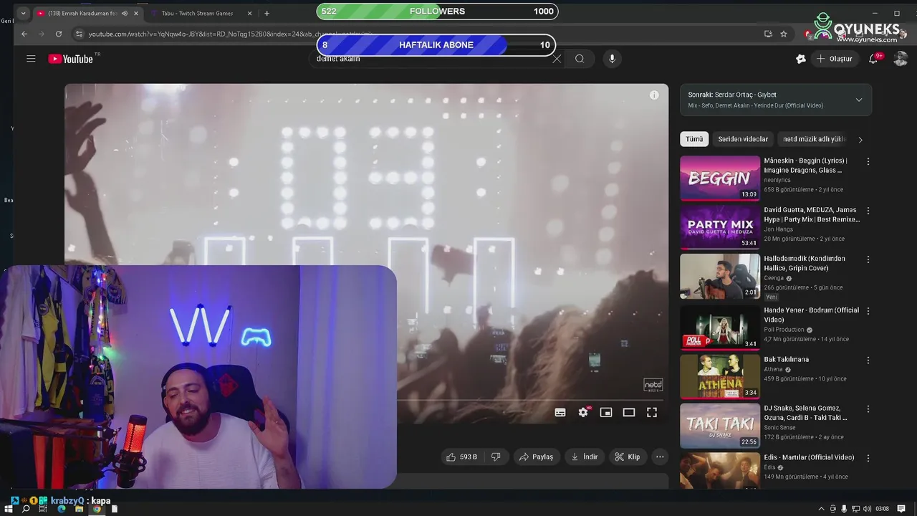Open the star-shaped icon left of Oluştur
917x516 pixels.
(801, 59)
